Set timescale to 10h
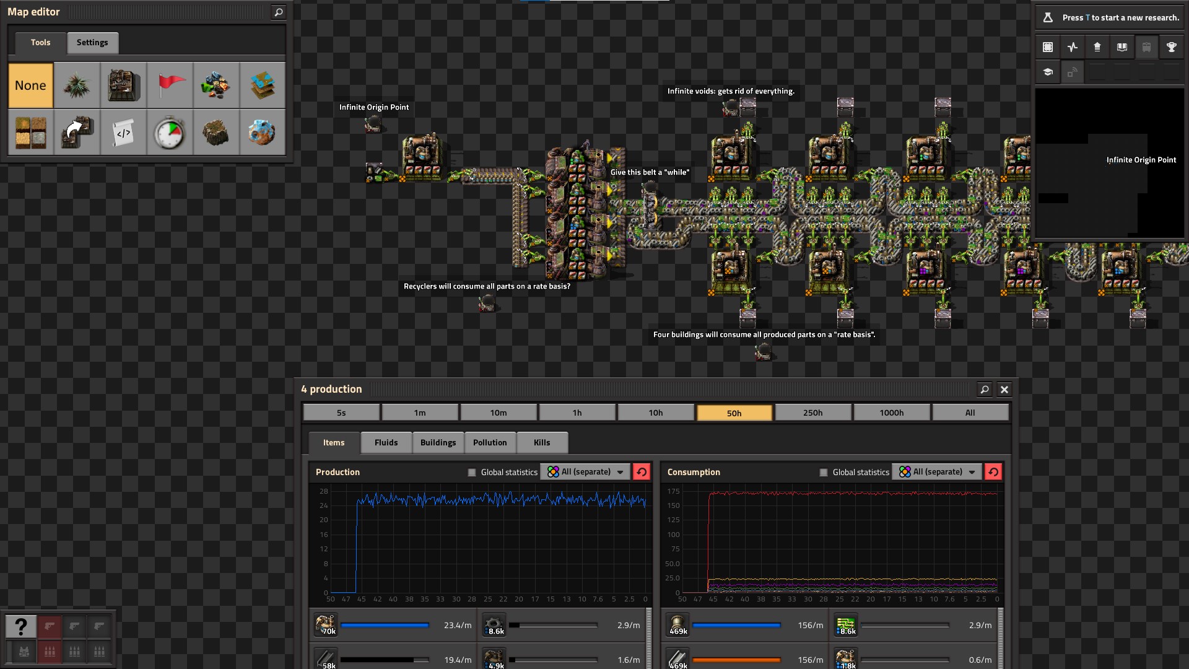This screenshot has width=1189, height=669. pyautogui.click(x=656, y=413)
